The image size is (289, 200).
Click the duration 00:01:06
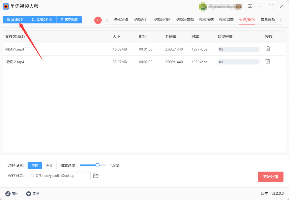click(x=146, y=49)
